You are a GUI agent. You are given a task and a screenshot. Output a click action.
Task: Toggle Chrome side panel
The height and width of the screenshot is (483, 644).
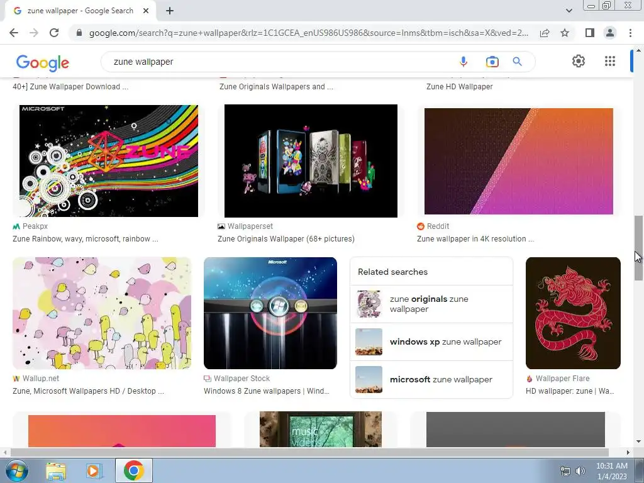[x=590, y=33]
